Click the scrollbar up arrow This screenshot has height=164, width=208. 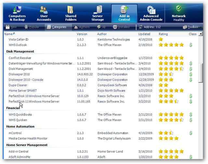pos(201,34)
